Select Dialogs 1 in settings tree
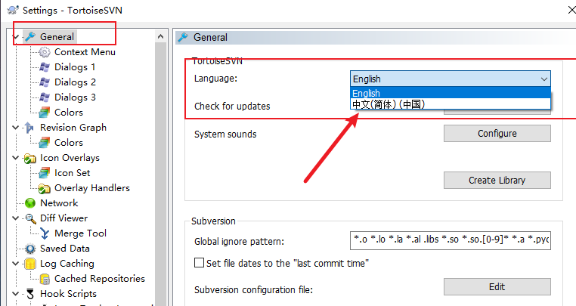Image resolution: width=576 pixels, height=306 pixels. pos(75,67)
